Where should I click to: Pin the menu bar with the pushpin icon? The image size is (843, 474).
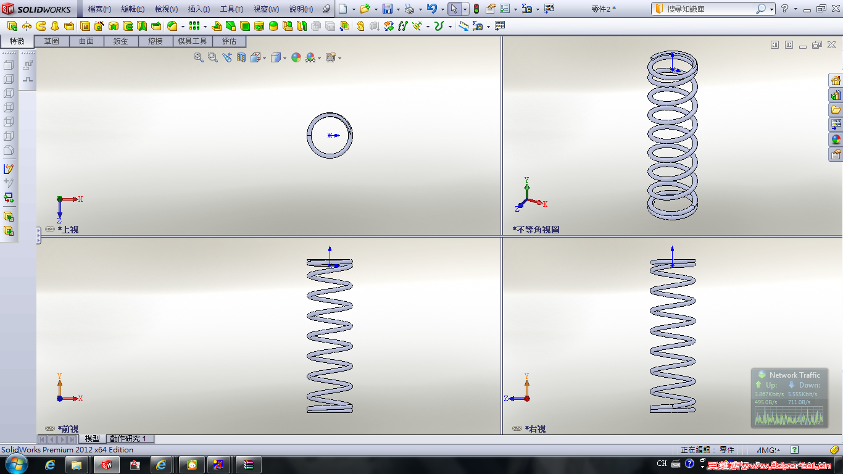tap(327, 9)
